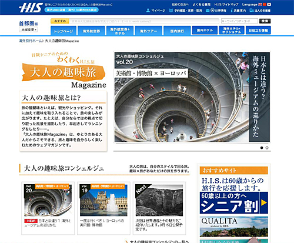Open マイページ person icon link

click(x=148, y=11)
